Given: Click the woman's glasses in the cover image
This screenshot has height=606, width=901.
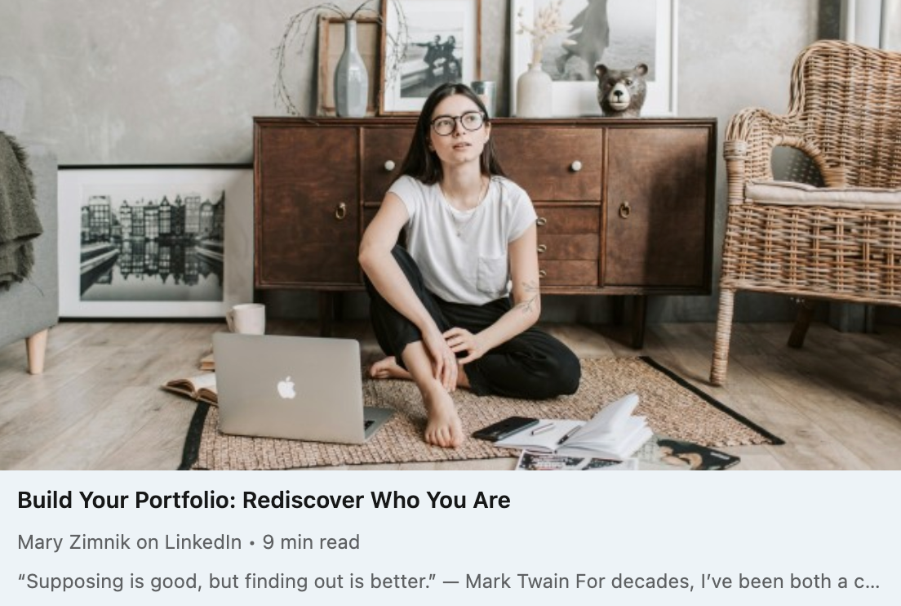Looking at the screenshot, I should point(458,123).
